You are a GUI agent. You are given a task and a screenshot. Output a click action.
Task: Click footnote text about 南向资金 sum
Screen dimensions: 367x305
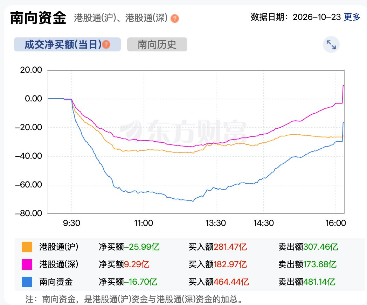click(x=134, y=299)
